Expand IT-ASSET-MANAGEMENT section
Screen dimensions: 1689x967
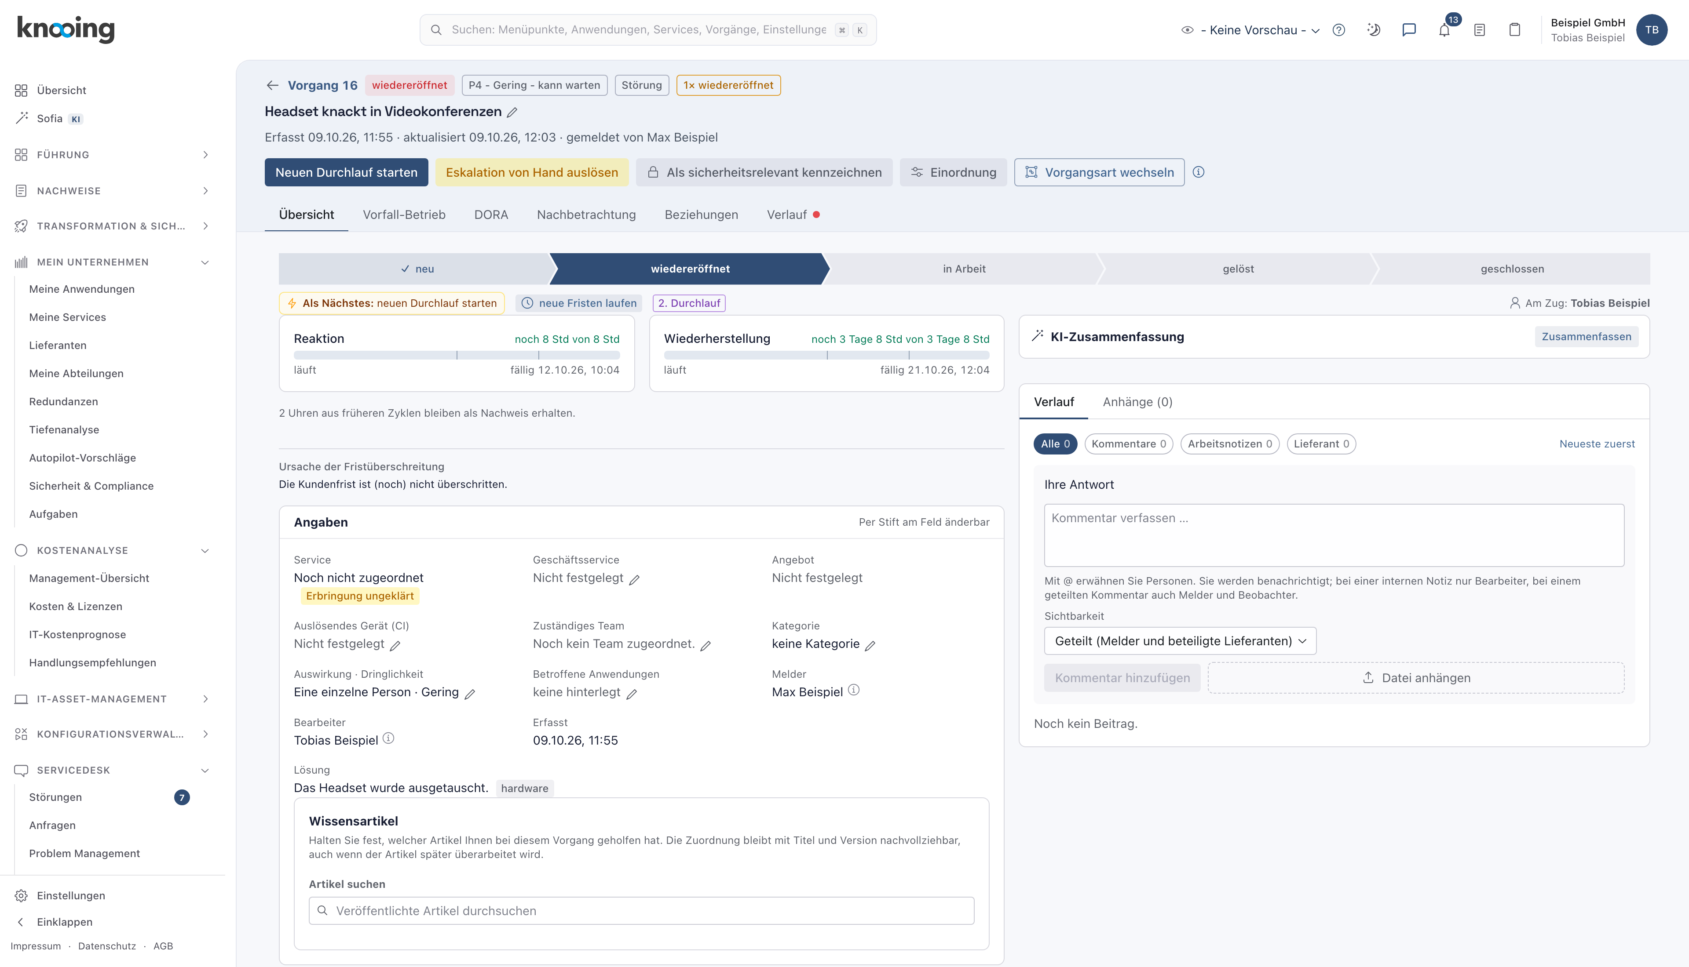[112, 699]
